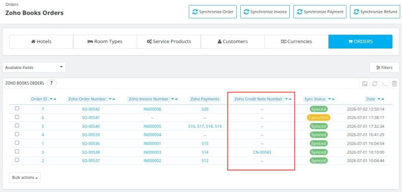Expand the Available Fields dropdown
The width and height of the screenshot is (402, 192).
[x=34, y=67]
